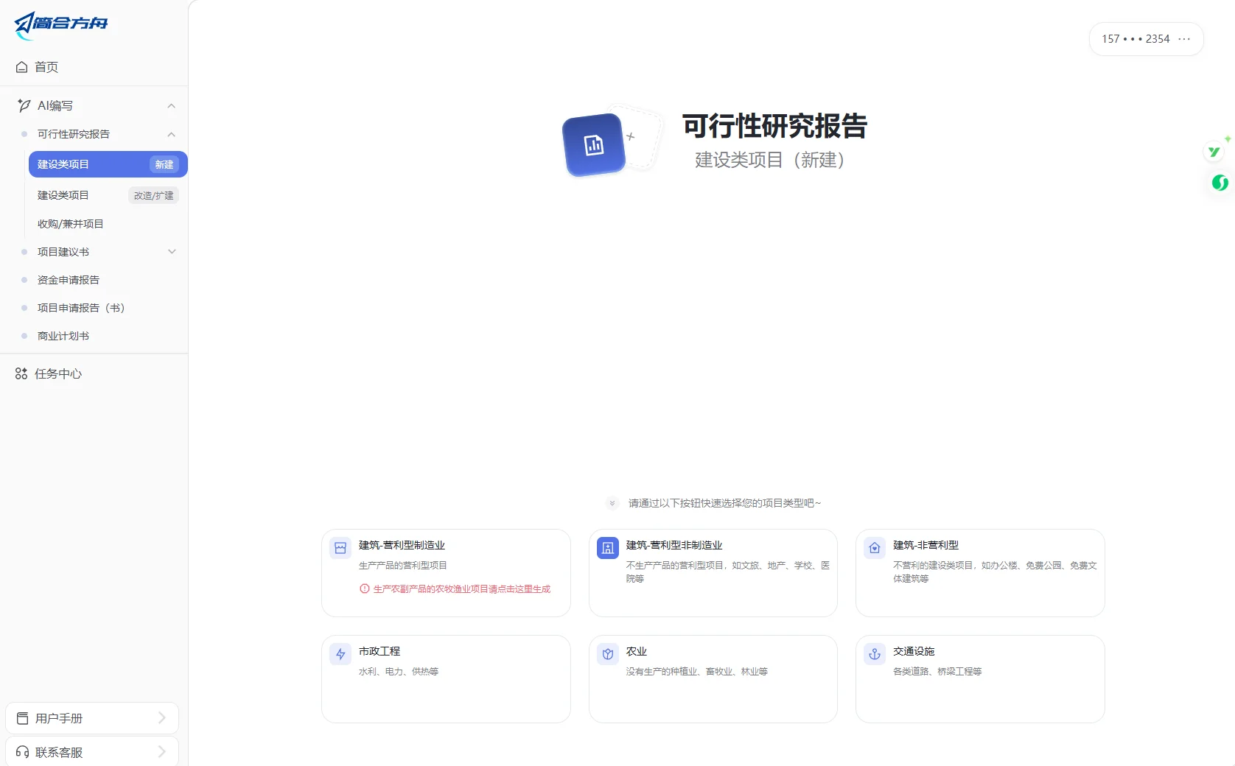Image resolution: width=1235 pixels, height=766 pixels.
Task: Select the 建筑-营利型制造业 card icon
Action: (340, 548)
